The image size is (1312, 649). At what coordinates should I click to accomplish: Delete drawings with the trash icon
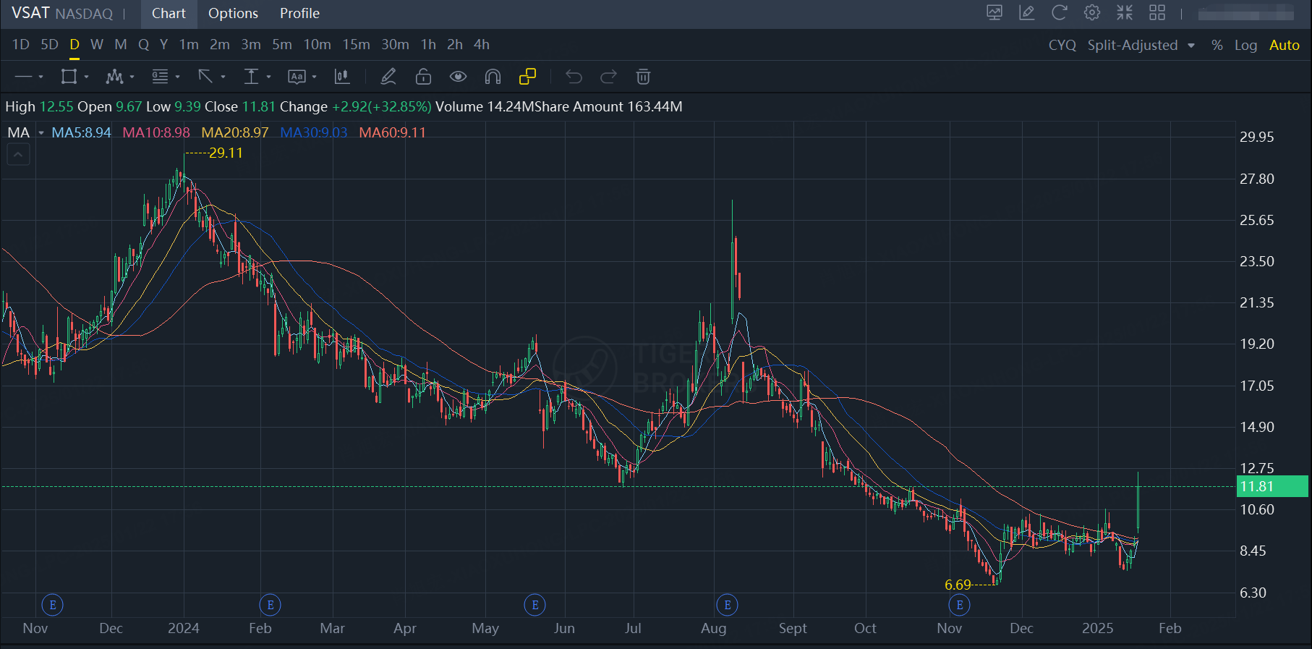tap(643, 77)
